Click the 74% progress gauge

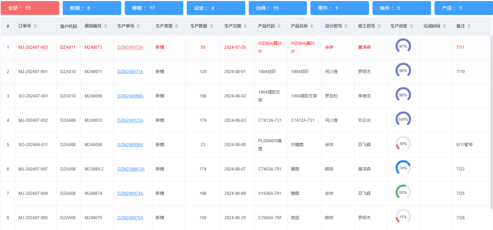[x=403, y=168]
